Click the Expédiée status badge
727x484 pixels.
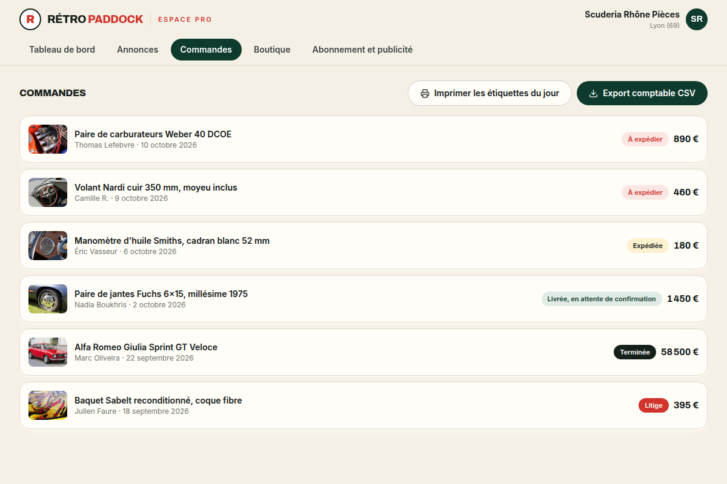pos(648,246)
